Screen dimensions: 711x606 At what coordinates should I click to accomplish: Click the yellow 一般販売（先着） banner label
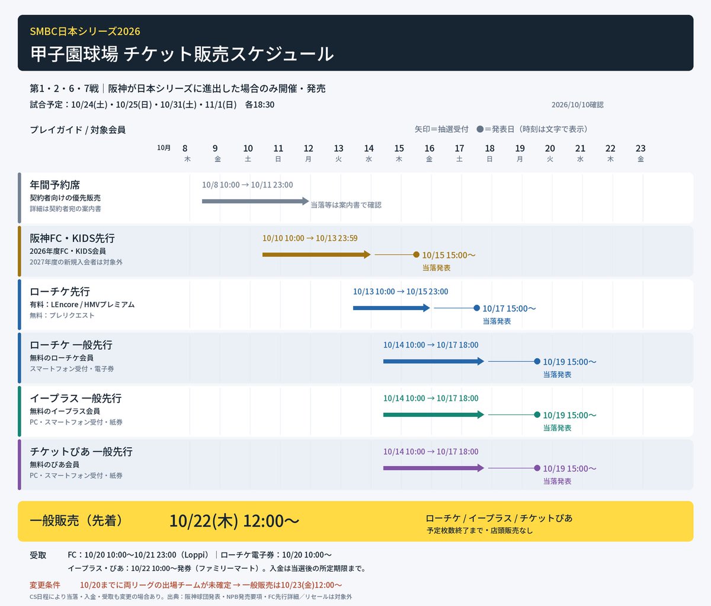pos(77,521)
